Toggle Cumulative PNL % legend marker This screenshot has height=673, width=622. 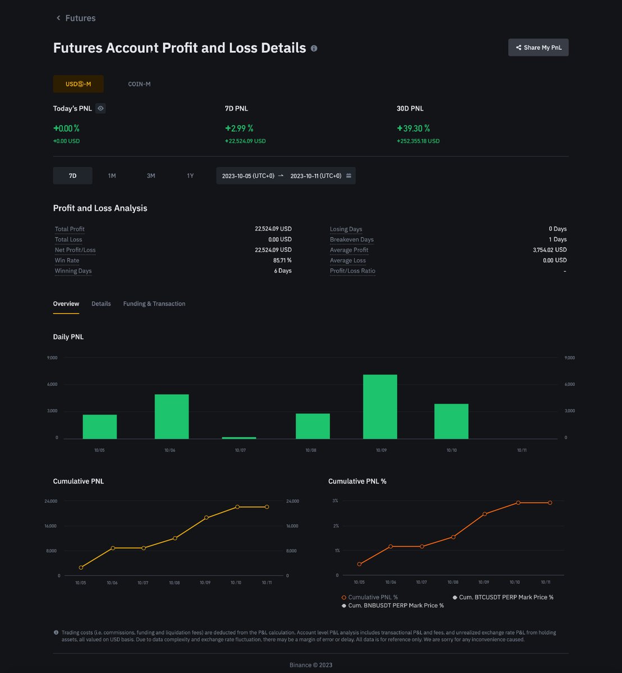[344, 597]
